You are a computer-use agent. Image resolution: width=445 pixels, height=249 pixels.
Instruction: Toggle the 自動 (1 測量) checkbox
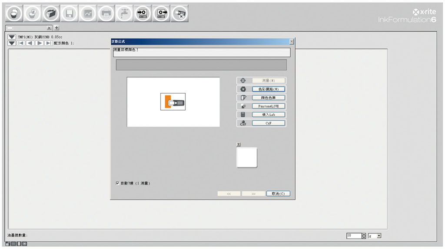coord(118,183)
